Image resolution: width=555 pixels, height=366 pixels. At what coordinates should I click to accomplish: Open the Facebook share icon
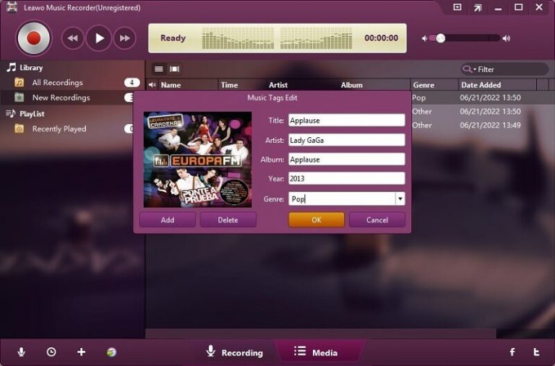click(x=512, y=352)
